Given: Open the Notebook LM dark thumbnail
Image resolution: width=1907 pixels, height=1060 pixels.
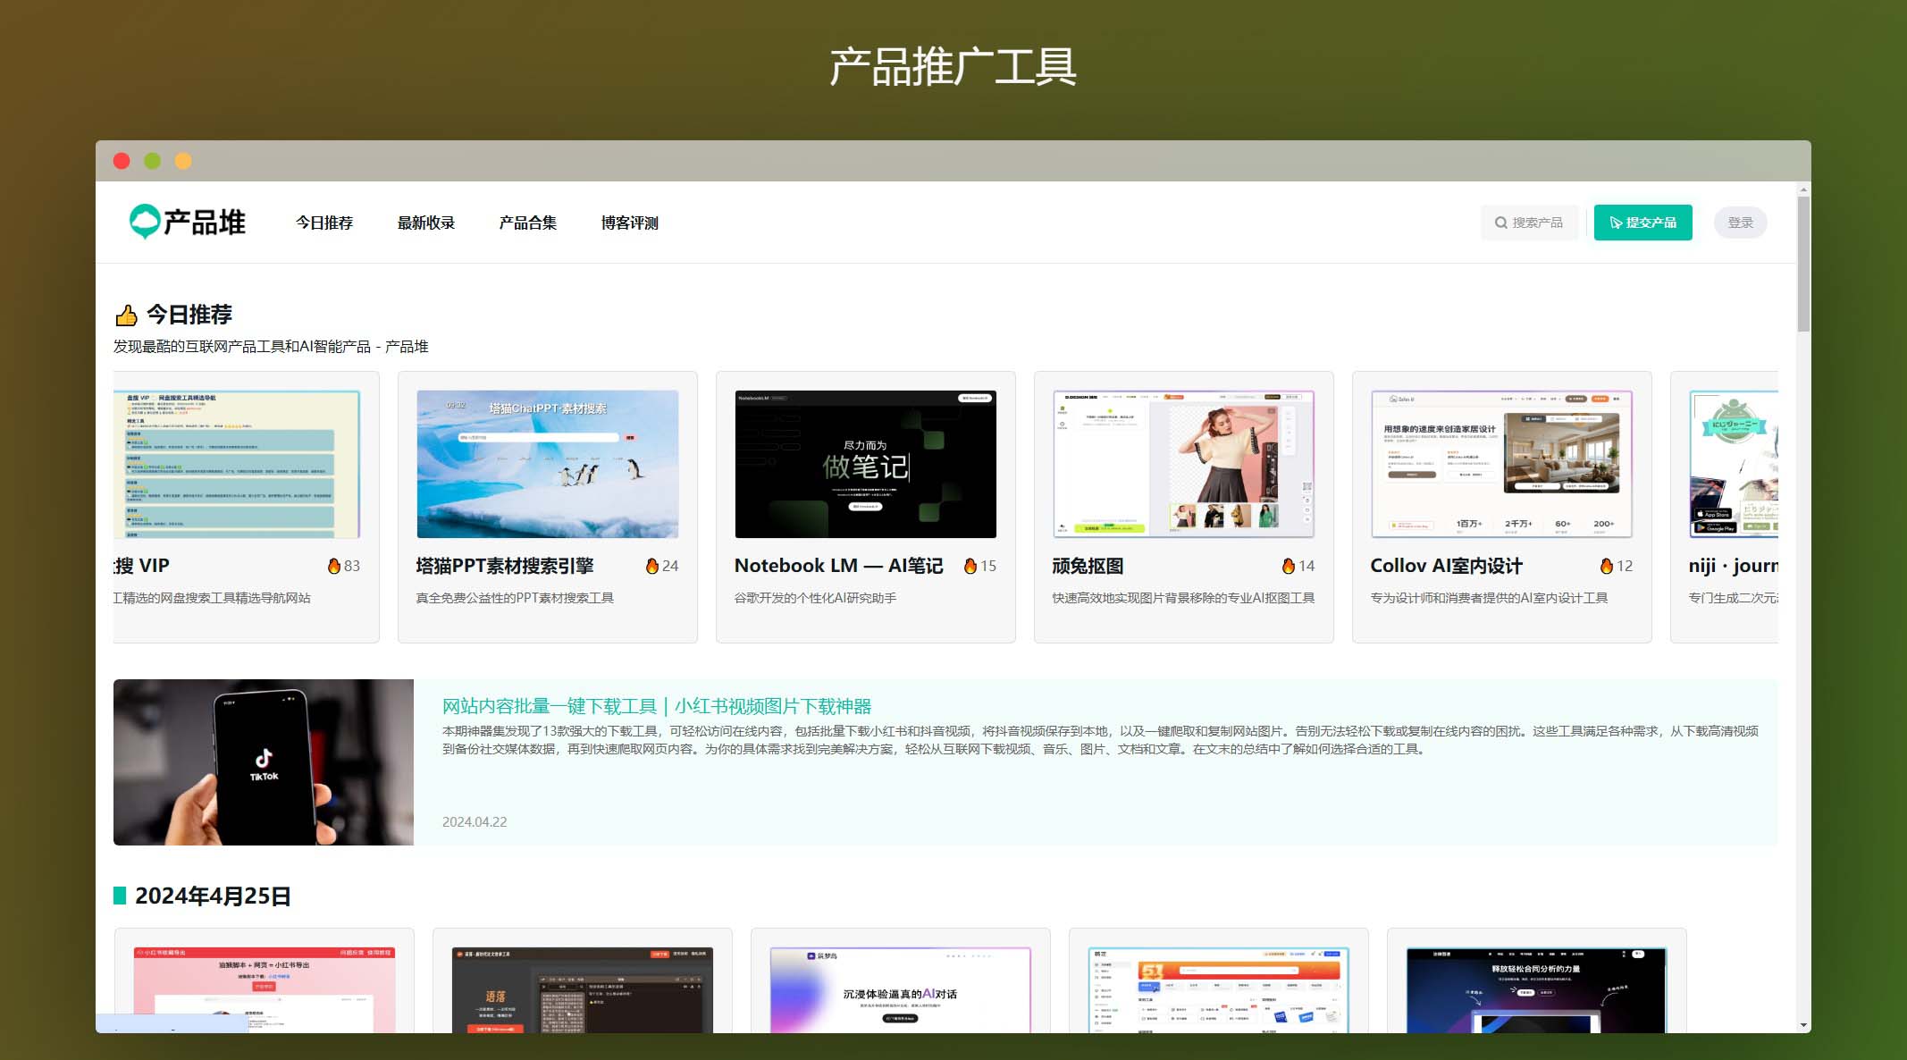Looking at the screenshot, I should [866, 464].
